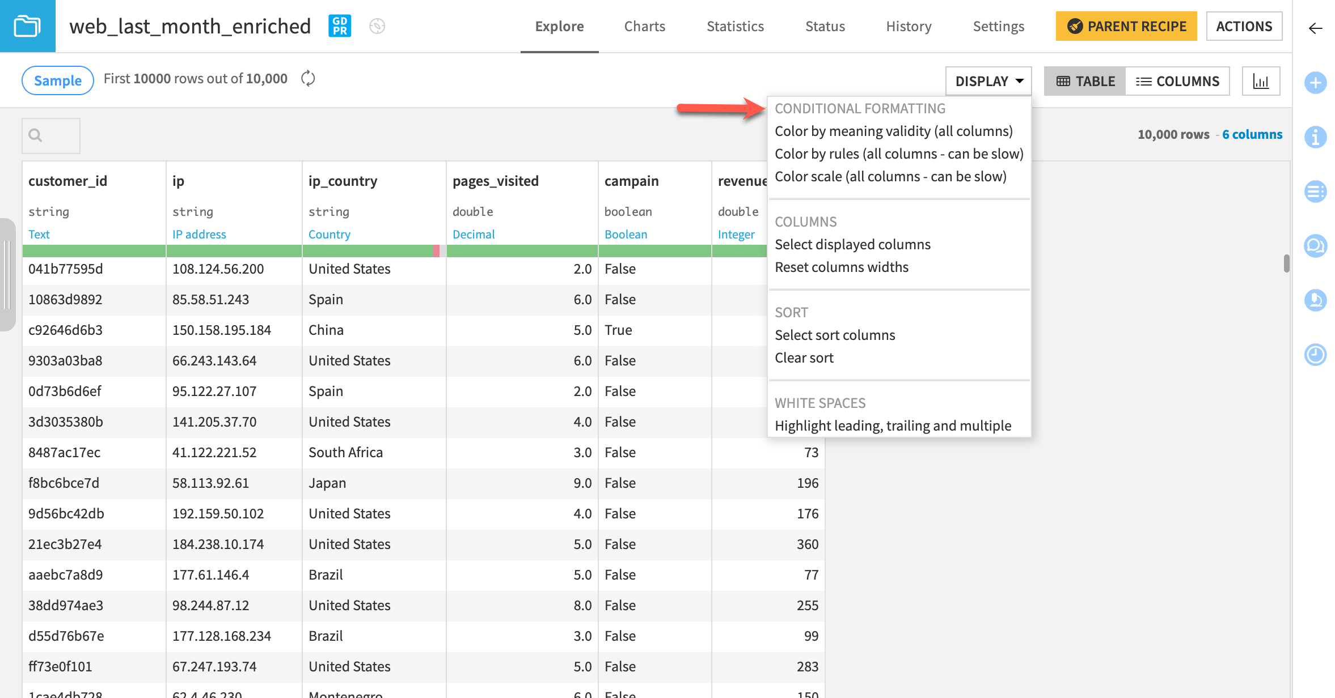Select the cell d55d76b67e
This screenshot has width=1335, height=698.
click(x=94, y=636)
